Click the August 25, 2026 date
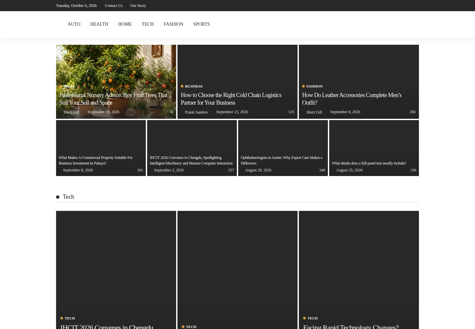This screenshot has height=329, width=475. point(349,170)
